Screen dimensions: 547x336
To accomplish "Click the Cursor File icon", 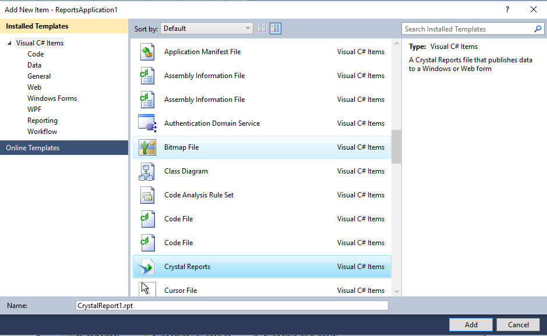I will click(x=147, y=289).
